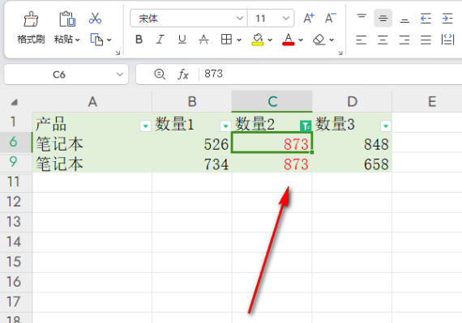Image resolution: width=462 pixels, height=323 pixels.
Task: Align text right
Action: [x=404, y=40]
